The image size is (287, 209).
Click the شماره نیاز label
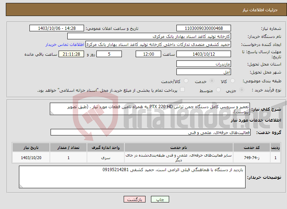[271, 28]
